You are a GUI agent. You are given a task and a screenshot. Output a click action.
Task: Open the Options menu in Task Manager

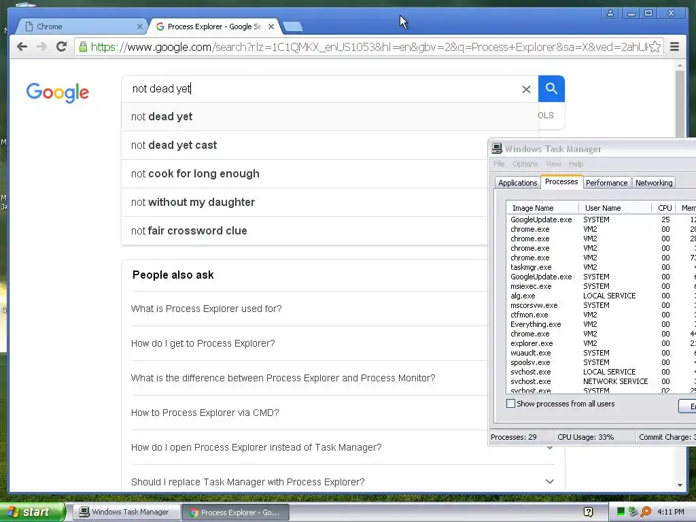coord(525,164)
